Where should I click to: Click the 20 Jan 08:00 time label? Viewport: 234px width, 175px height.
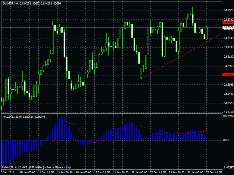pos(139,172)
